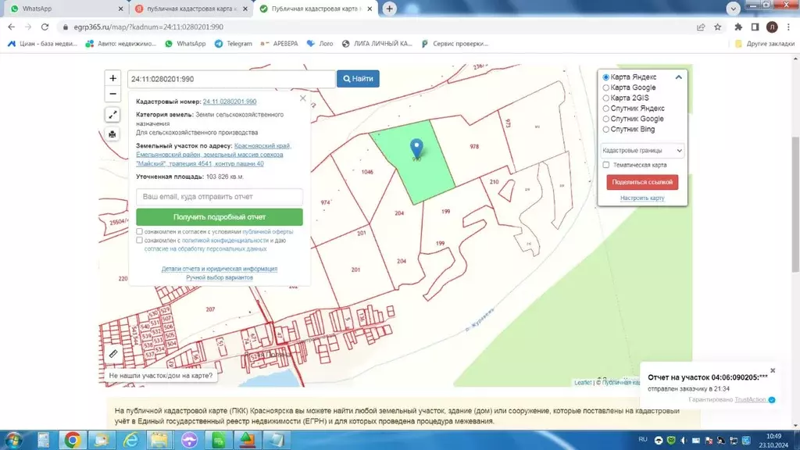
Task: Zoom out the map with minus button
Action: click(112, 94)
